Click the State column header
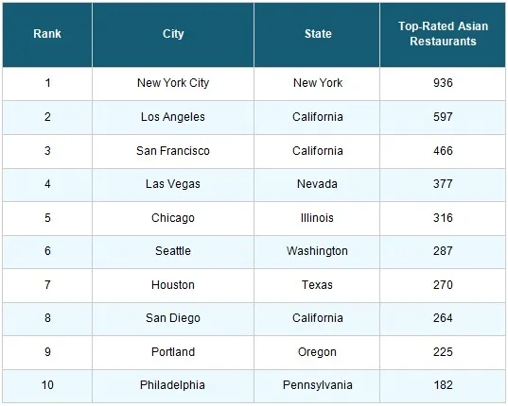 (x=317, y=34)
